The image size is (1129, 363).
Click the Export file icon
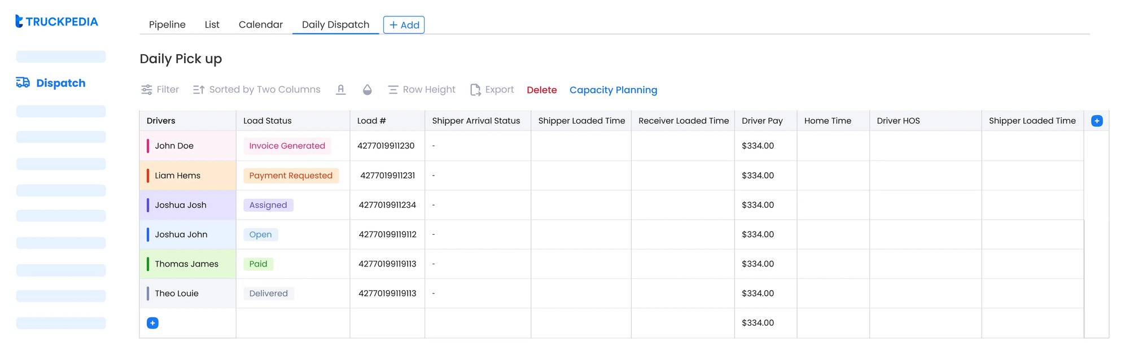click(x=475, y=90)
